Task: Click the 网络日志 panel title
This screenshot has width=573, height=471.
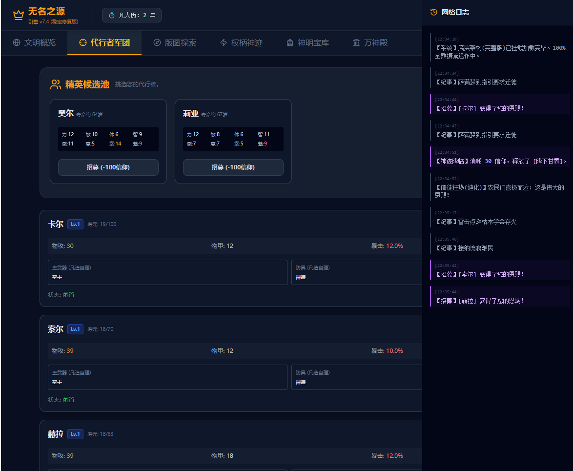Action: pos(455,12)
